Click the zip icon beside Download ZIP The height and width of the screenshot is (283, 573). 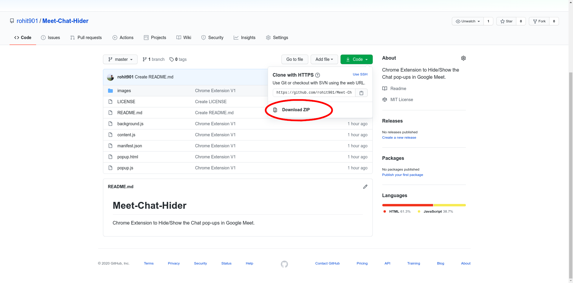[275, 110]
